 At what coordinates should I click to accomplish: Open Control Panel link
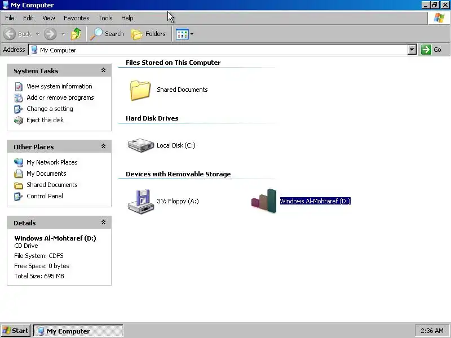(x=45, y=196)
